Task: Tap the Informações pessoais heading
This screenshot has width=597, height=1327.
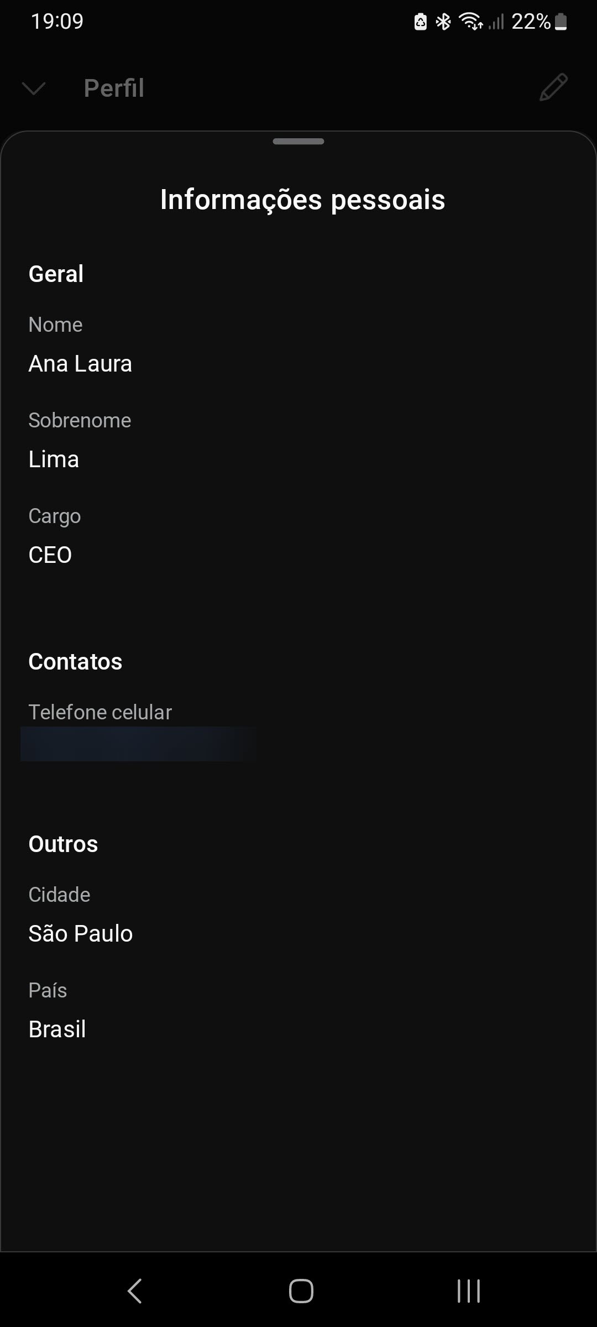Action: coord(302,200)
